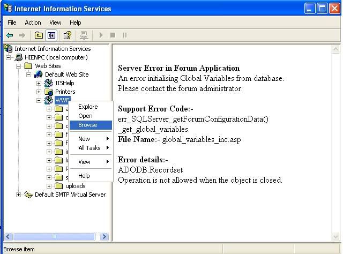Toggle the Show/Hide console tree icon

(x=51, y=35)
